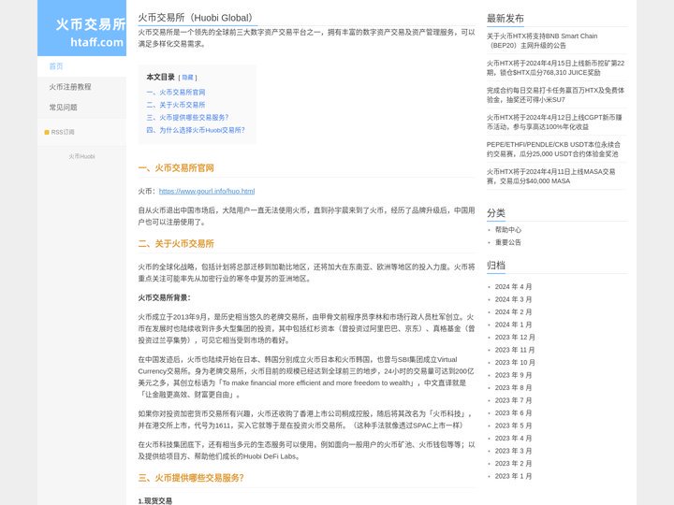
Task: Click the 1.现货交易 subheading
Action: point(155,500)
